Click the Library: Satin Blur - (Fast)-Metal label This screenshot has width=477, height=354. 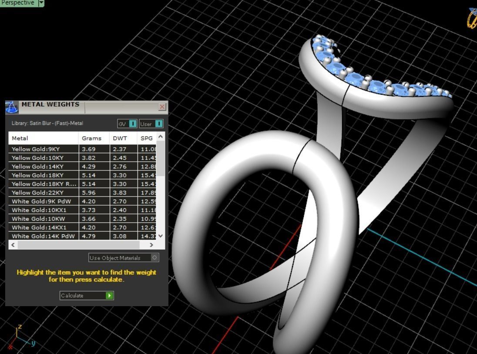point(47,123)
